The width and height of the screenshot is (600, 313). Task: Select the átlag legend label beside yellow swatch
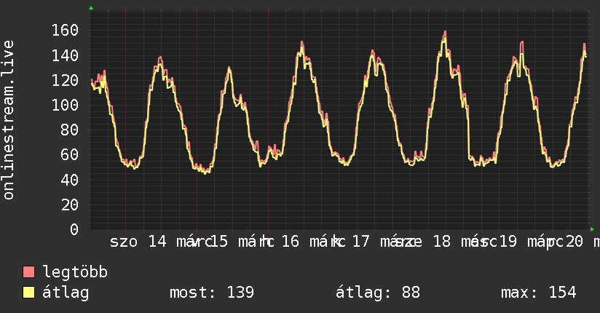tap(66, 293)
